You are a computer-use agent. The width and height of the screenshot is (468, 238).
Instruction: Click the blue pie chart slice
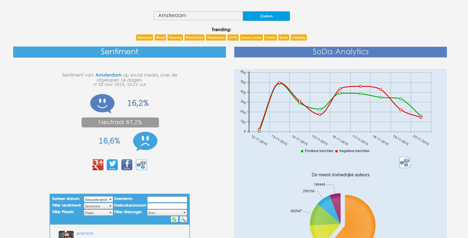pos(328,206)
